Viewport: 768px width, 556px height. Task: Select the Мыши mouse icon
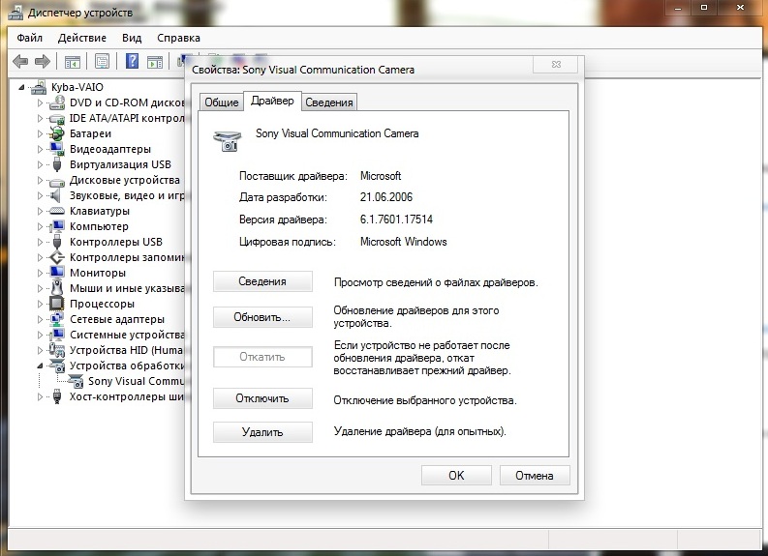[x=57, y=287]
